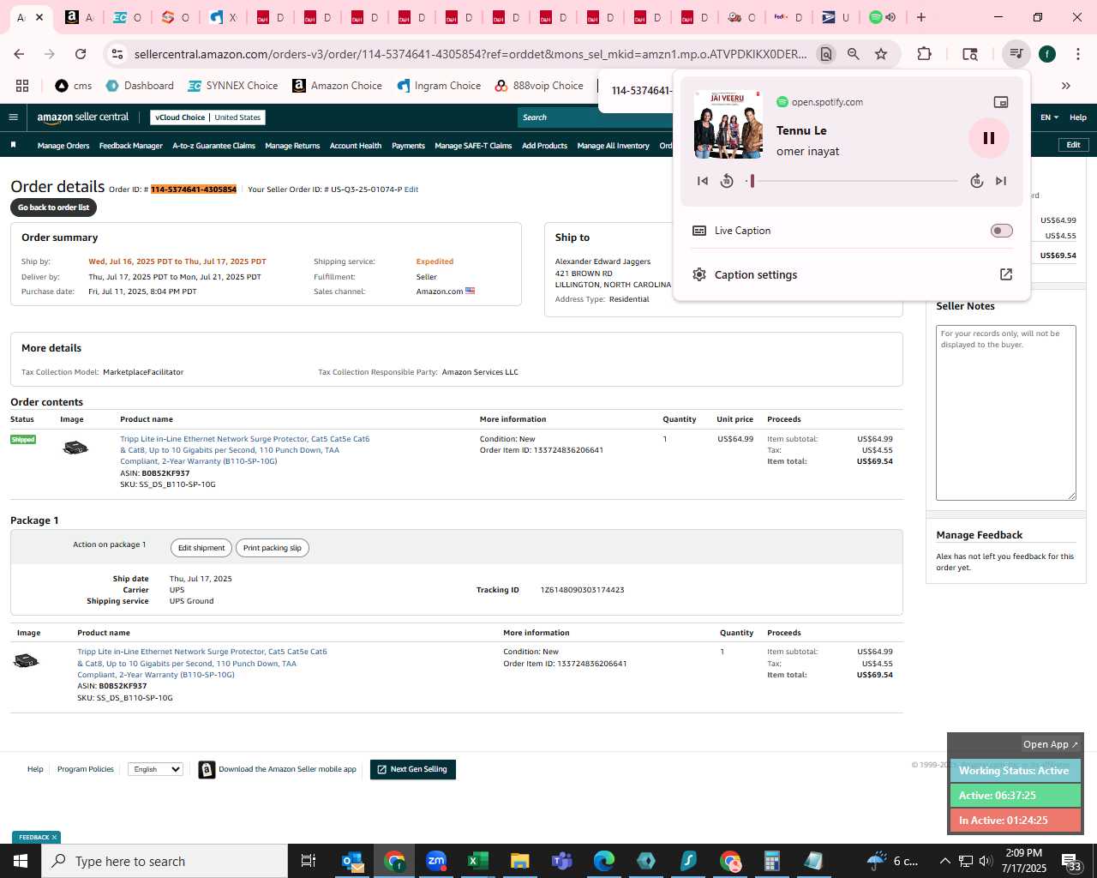Skip to next track in media popup
Viewport: 1097px width, 878px height.
coord(1001,181)
